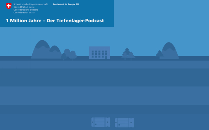Click the Swiss coat of arms shield logo
Viewport: 209px width, 130px height.
point(9,6)
